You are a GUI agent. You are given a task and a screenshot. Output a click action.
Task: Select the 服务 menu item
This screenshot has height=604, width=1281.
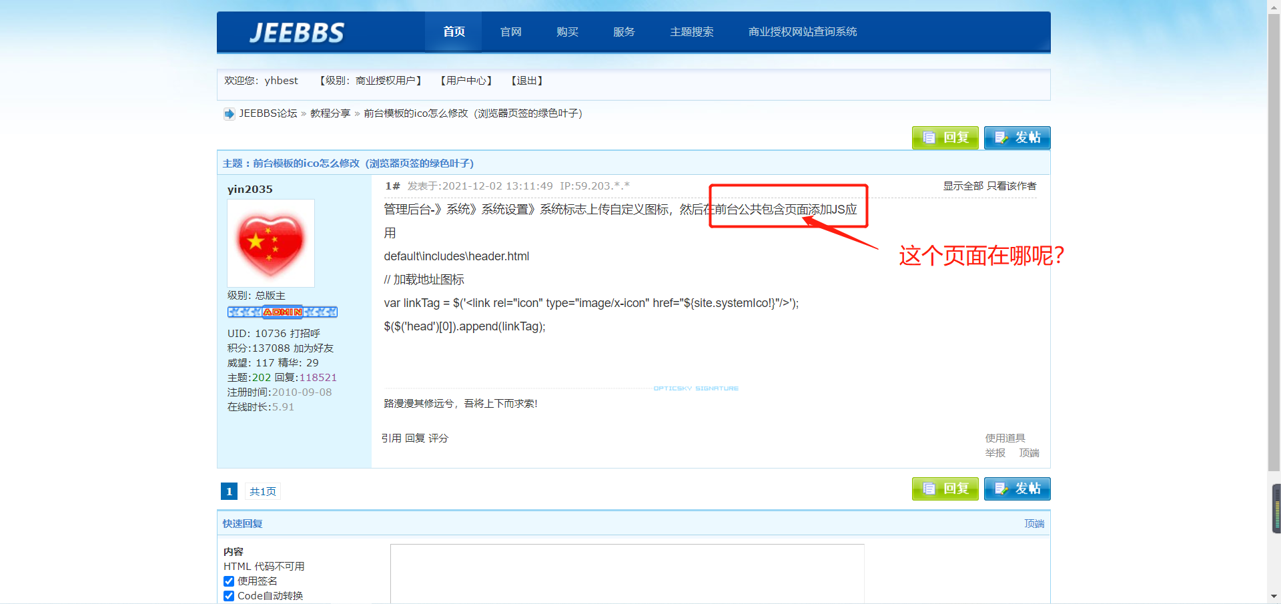pos(624,31)
